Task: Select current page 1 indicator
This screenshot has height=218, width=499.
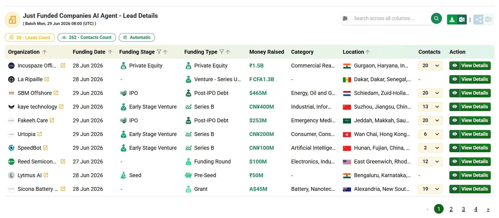Action: (x=439, y=209)
